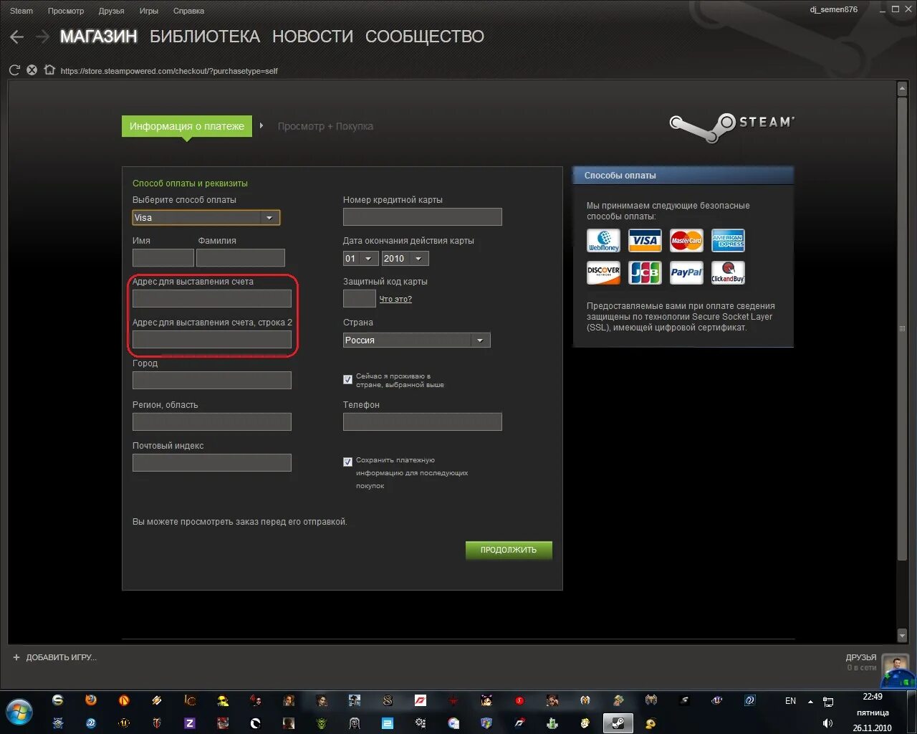Open the Windows Start menu
917x734 pixels.
[19, 712]
